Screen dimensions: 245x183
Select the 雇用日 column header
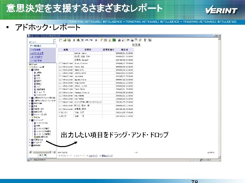(125, 49)
